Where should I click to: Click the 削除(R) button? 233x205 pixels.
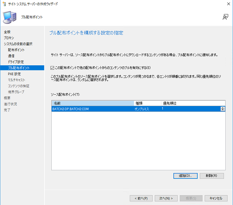tap(212, 176)
